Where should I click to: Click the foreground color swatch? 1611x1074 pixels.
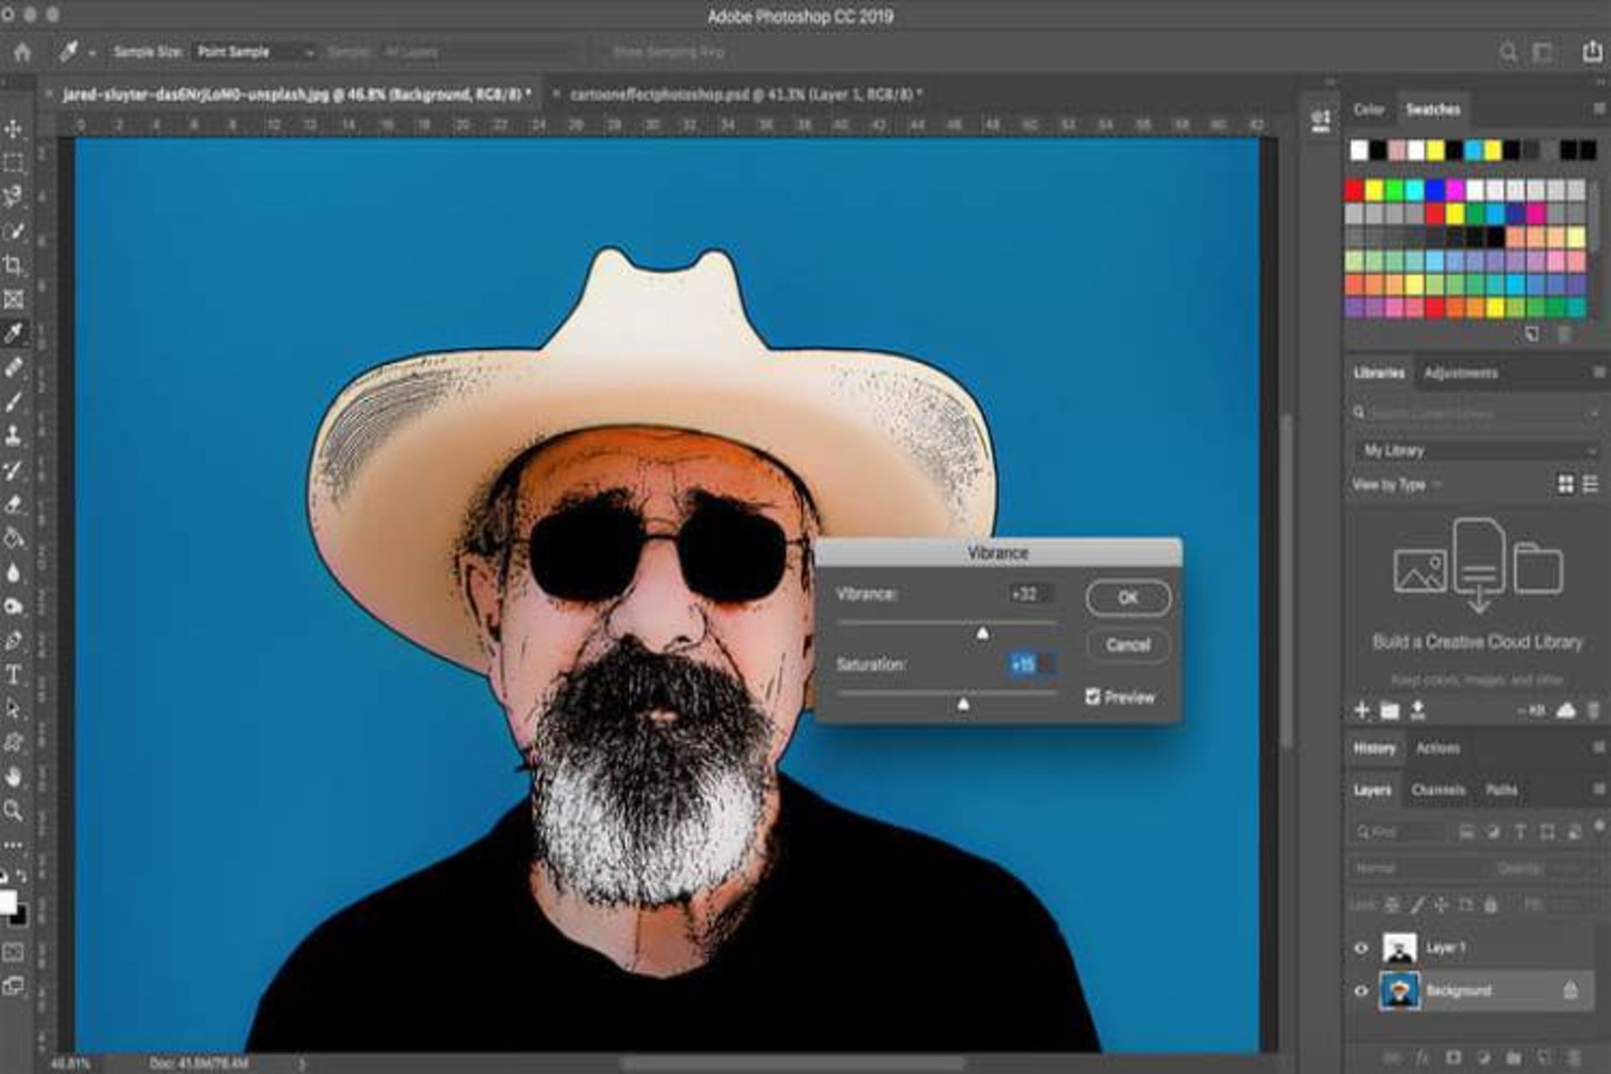[x=8, y=902]
